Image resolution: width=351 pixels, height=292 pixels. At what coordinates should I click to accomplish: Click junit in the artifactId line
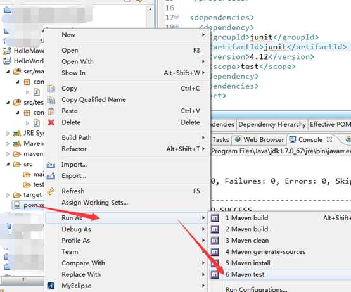[275, 47]
